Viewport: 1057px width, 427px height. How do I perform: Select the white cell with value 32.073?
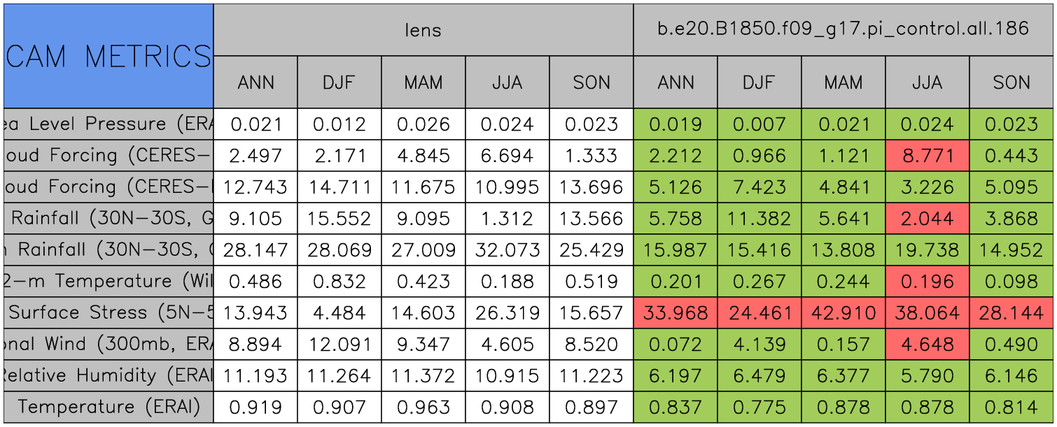[507, 249]
